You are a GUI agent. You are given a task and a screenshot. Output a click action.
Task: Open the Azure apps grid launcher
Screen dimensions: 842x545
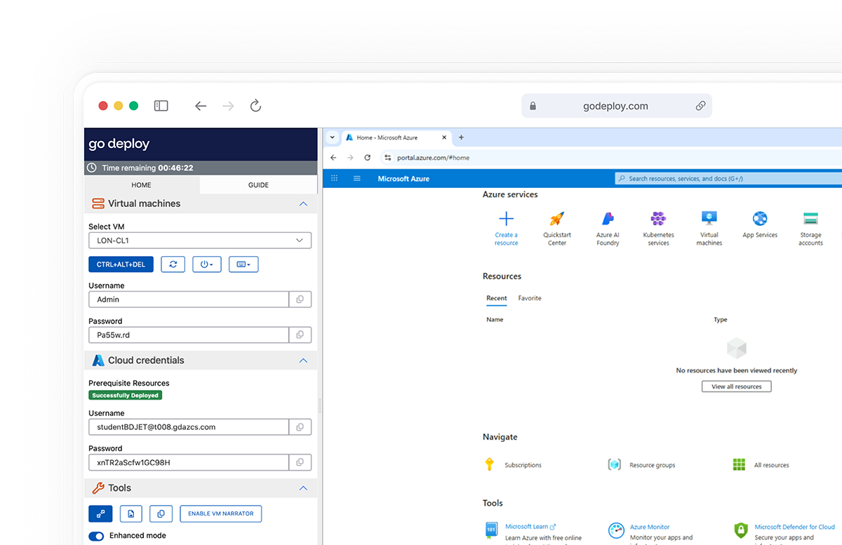334,179
